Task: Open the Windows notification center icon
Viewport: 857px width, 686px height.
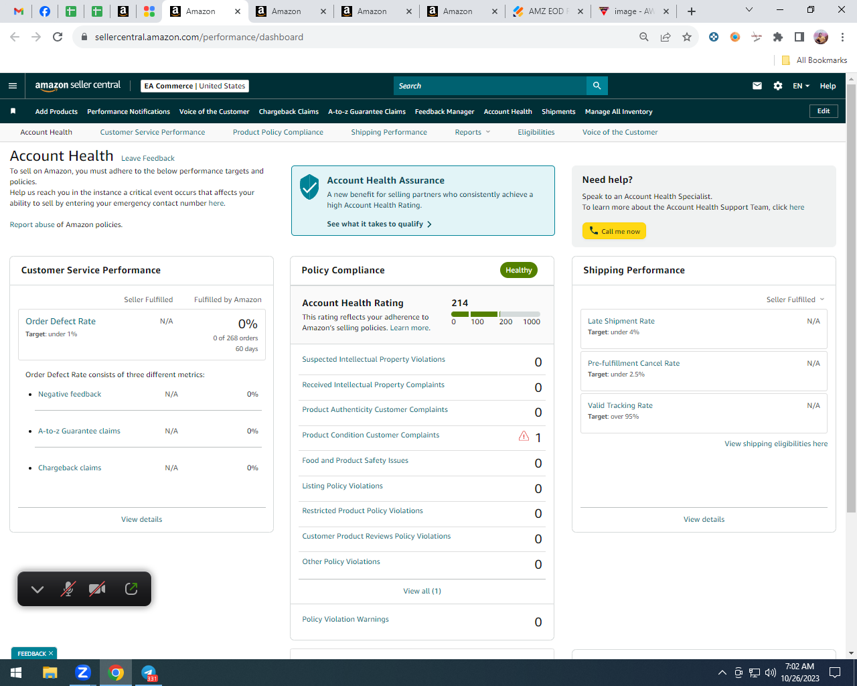Action: tap(835, 673)
